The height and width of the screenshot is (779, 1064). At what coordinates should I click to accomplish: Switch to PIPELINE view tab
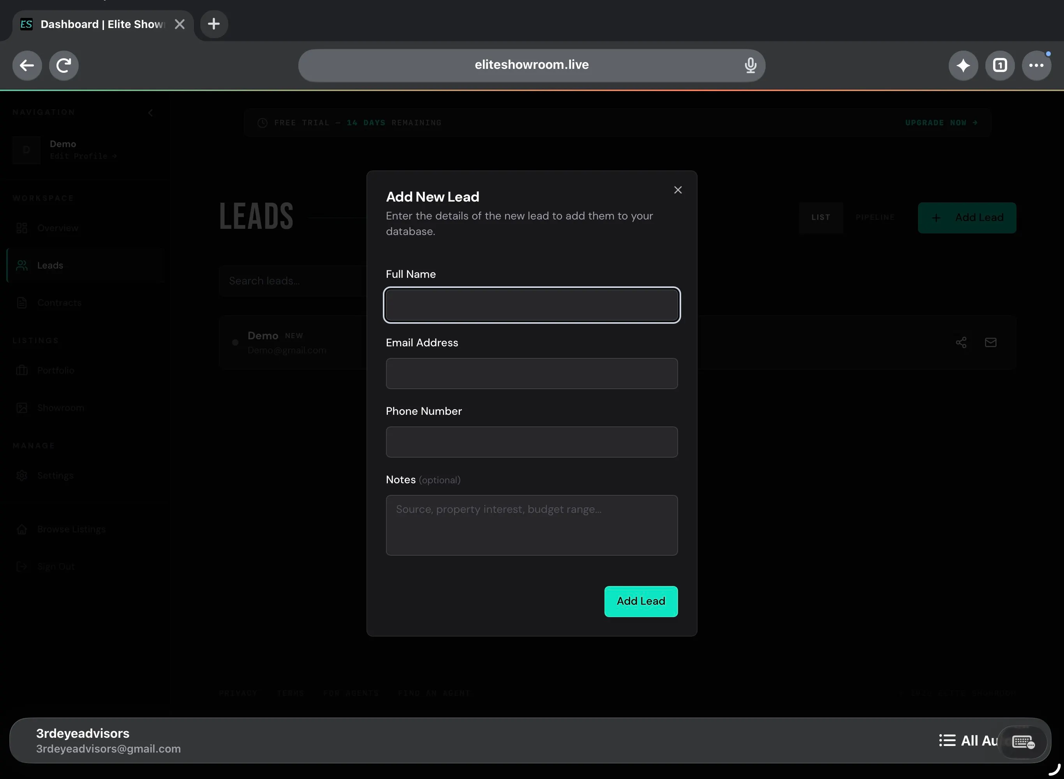pyautogui.click(x=875, y=218)
